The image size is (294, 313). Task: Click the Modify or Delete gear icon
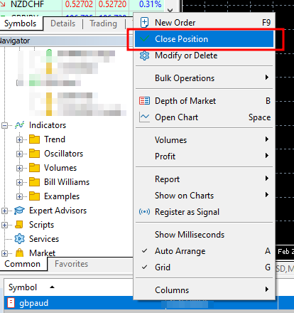(x=144, y=55)
